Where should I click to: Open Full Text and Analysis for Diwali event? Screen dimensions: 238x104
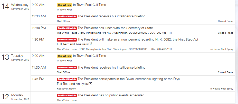point(72,84)
